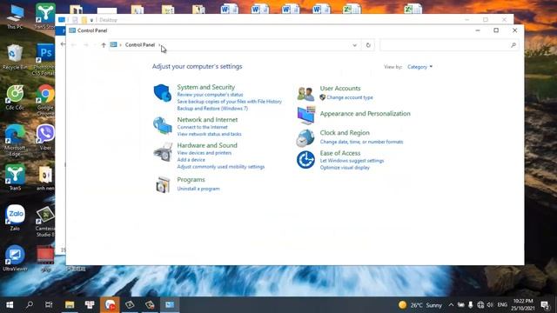Screen dimensions: 557x313
Task: Open UltraViewer desktop shortcut
Action: 15,258
